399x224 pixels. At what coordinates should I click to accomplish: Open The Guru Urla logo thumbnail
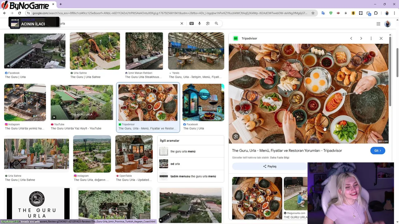click(38, 203)
